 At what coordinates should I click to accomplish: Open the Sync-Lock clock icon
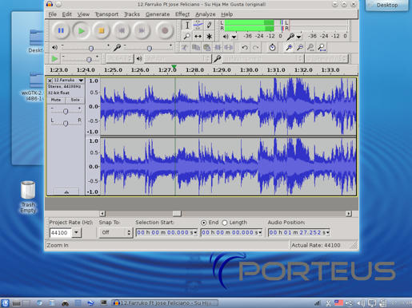[x=272, y=48]
